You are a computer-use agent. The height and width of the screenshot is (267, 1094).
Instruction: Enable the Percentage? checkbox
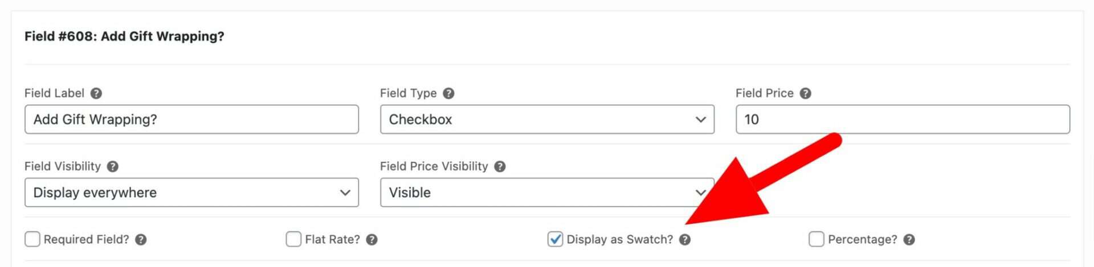[x=816, y=239]
